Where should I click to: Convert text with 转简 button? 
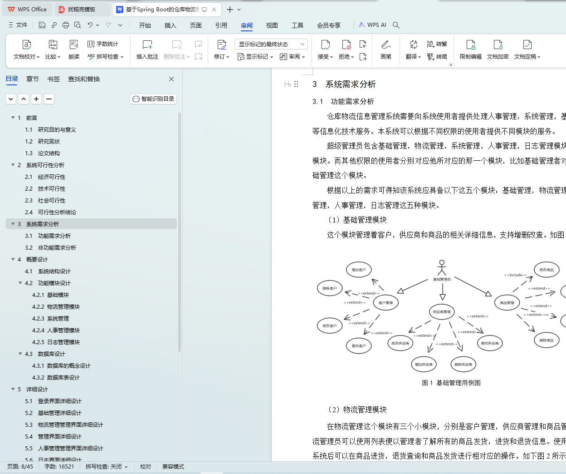(437, 57)
